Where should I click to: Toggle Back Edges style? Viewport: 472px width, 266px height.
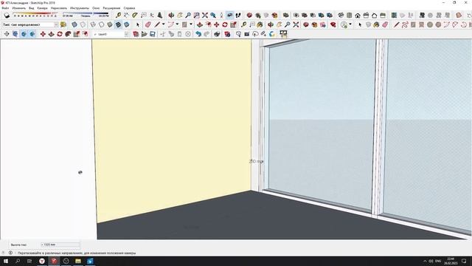click(x=83, y=24)
